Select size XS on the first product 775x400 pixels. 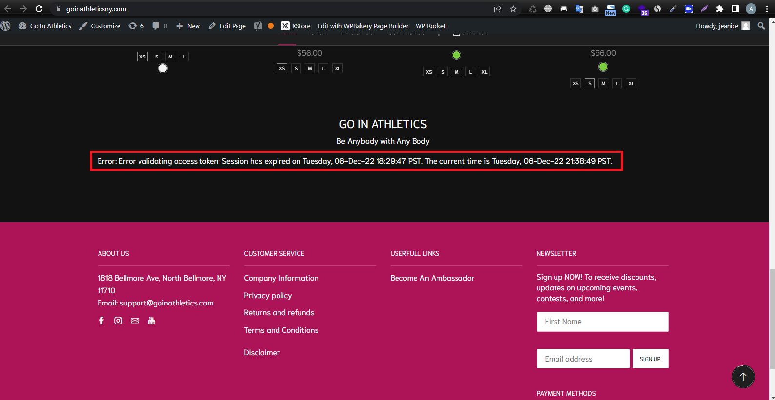pos(142,57)
